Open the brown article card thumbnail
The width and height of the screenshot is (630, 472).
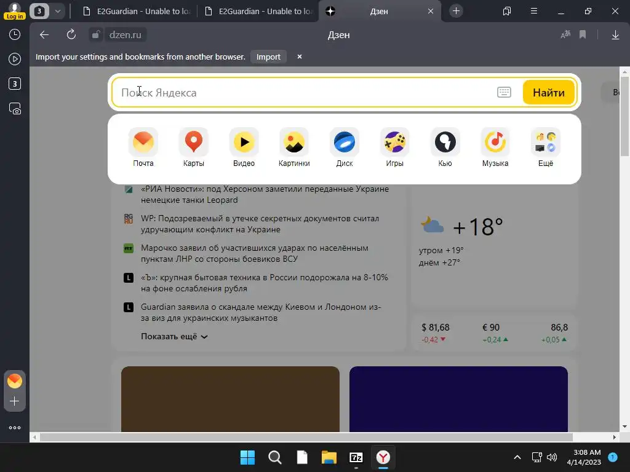tap(230, 399)
